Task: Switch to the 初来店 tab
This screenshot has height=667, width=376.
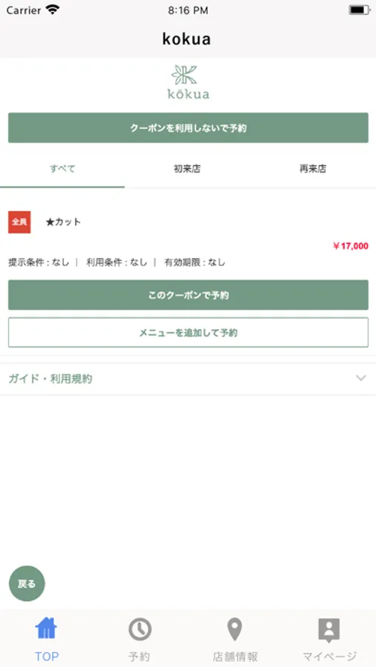Action: [x=187, y=169]
